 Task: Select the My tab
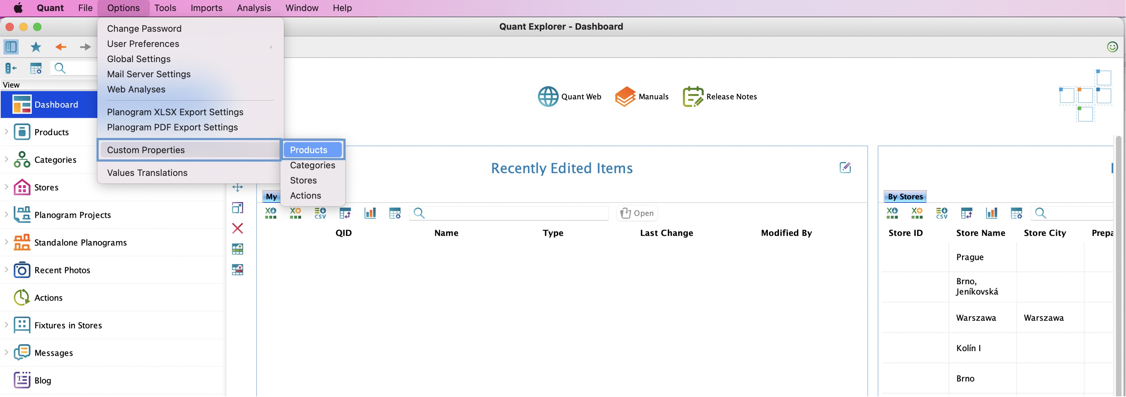(x=271, y=197)
